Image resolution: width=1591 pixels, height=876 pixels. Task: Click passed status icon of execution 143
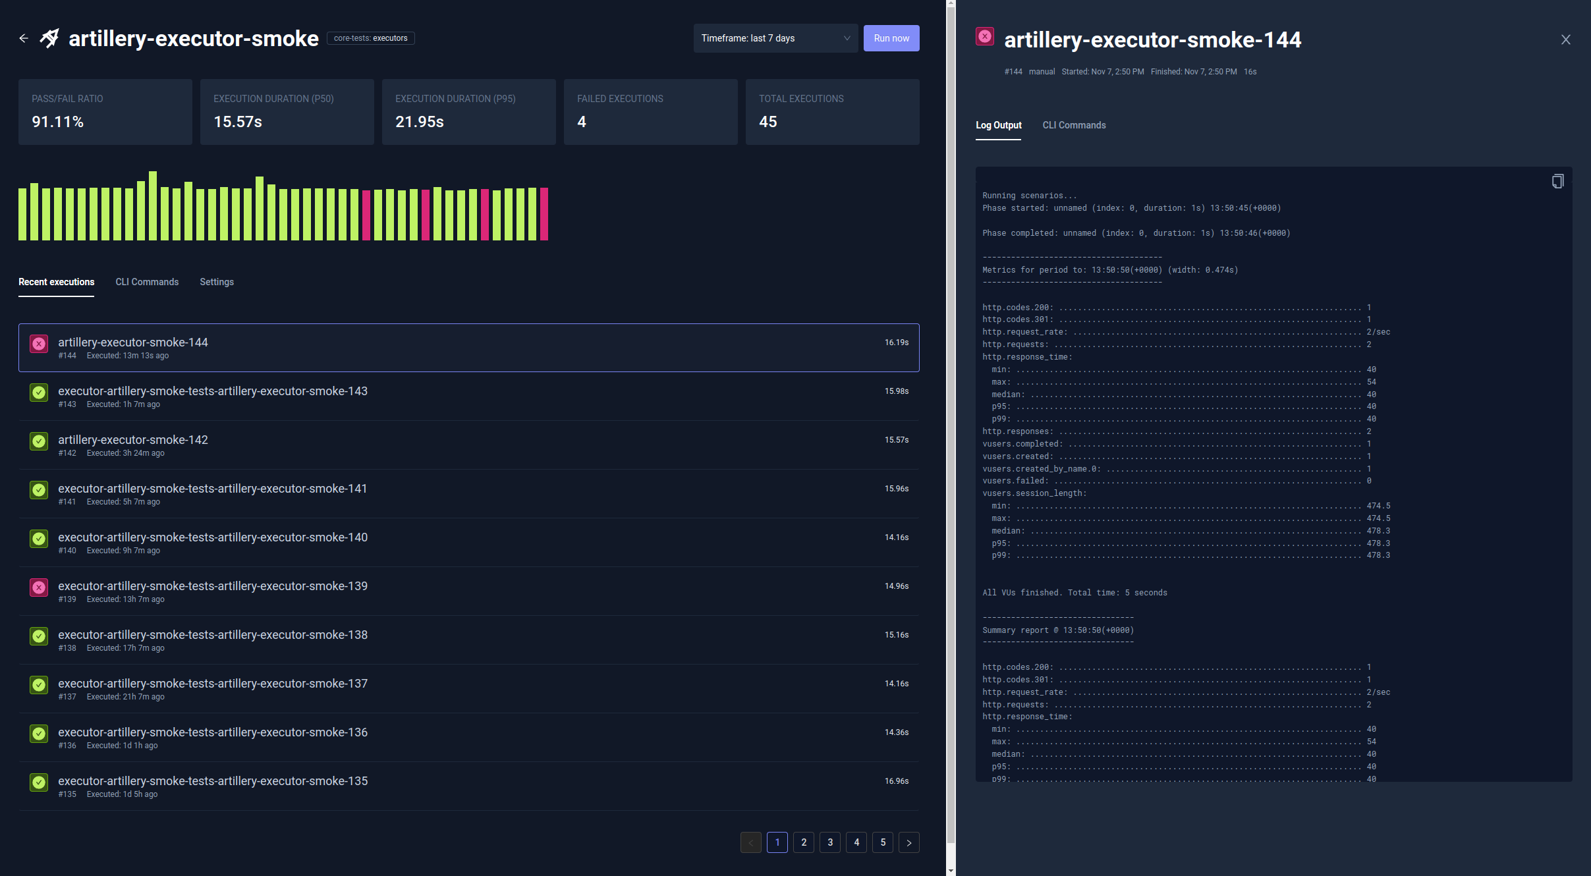coord(39,393)
